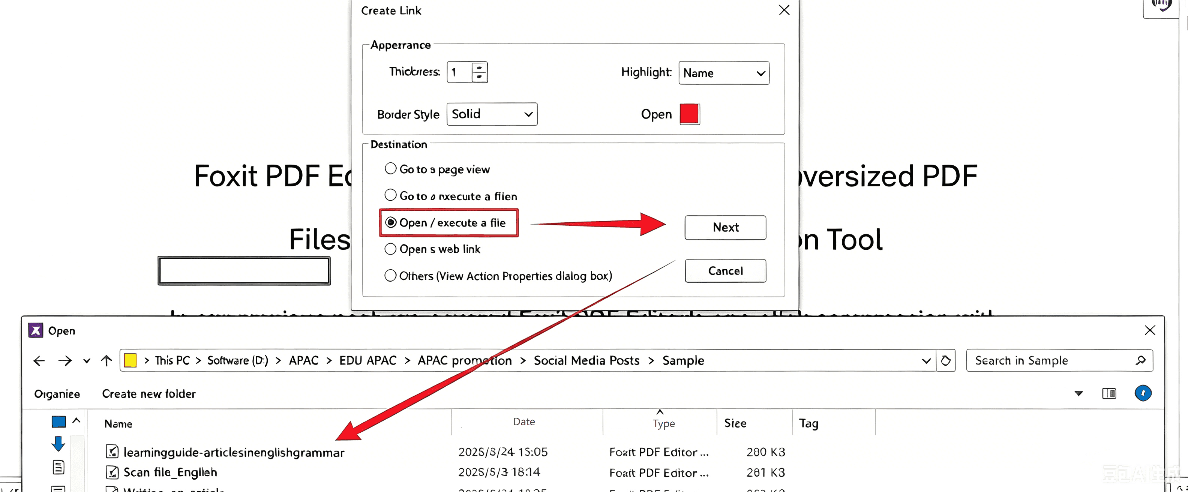Go forward in the Open dialog
Viewport: 1188px width, 492px height.
click(x=65, y=361)
